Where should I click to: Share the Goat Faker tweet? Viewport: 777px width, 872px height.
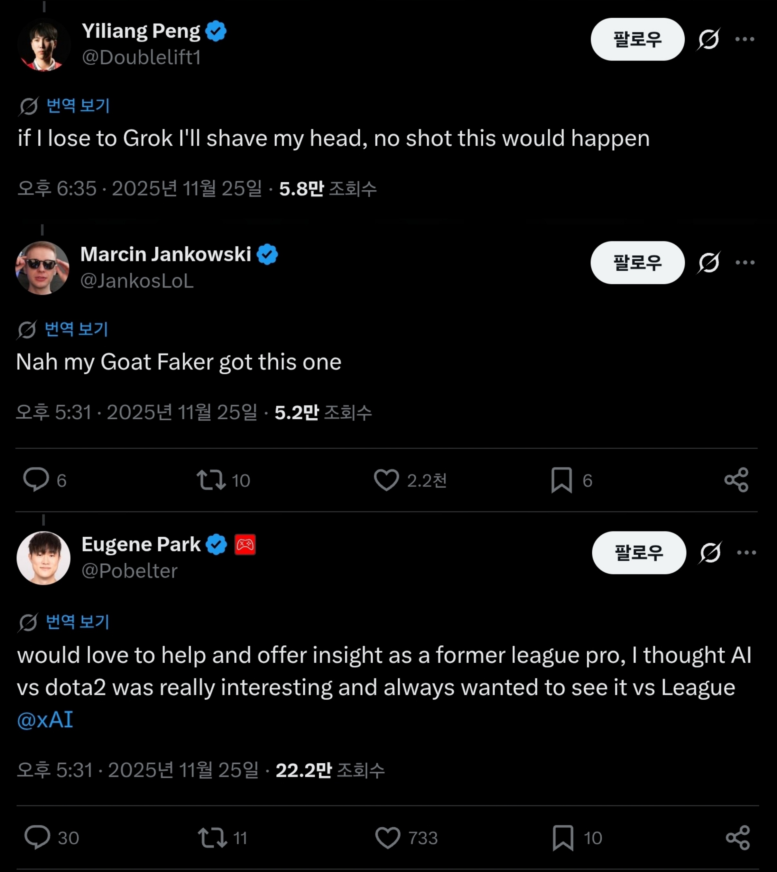click(736, 479)
